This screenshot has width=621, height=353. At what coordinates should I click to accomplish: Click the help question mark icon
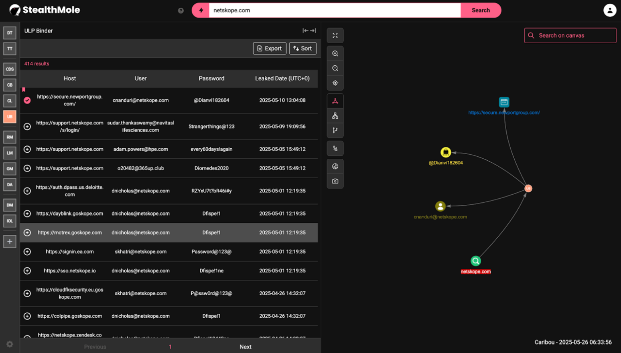[181, 11]
